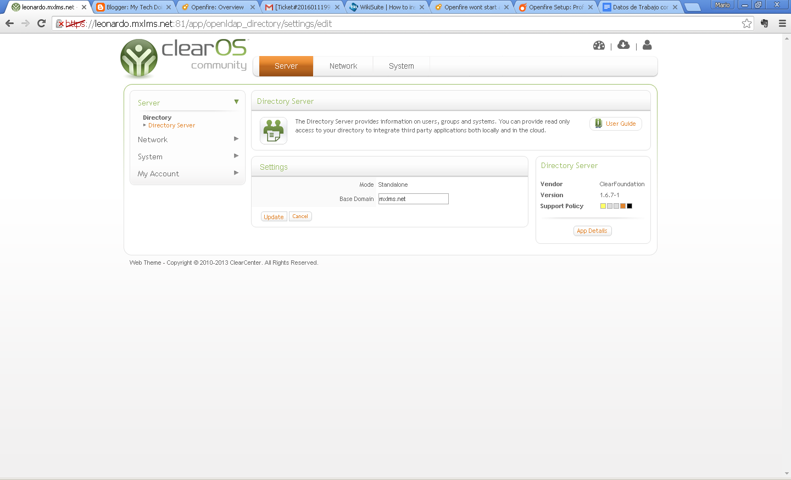Open the ClearOS dashboard gauge icon
This screenshot has height=480, width=791.
tap(599, 45)
